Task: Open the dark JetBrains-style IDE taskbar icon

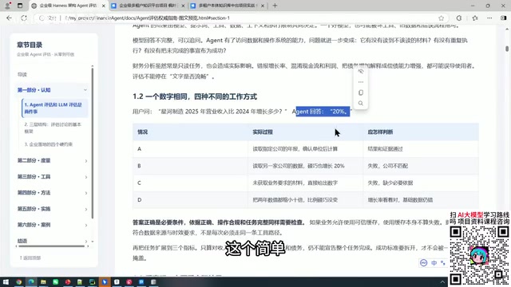Action: tap(93, 281)
